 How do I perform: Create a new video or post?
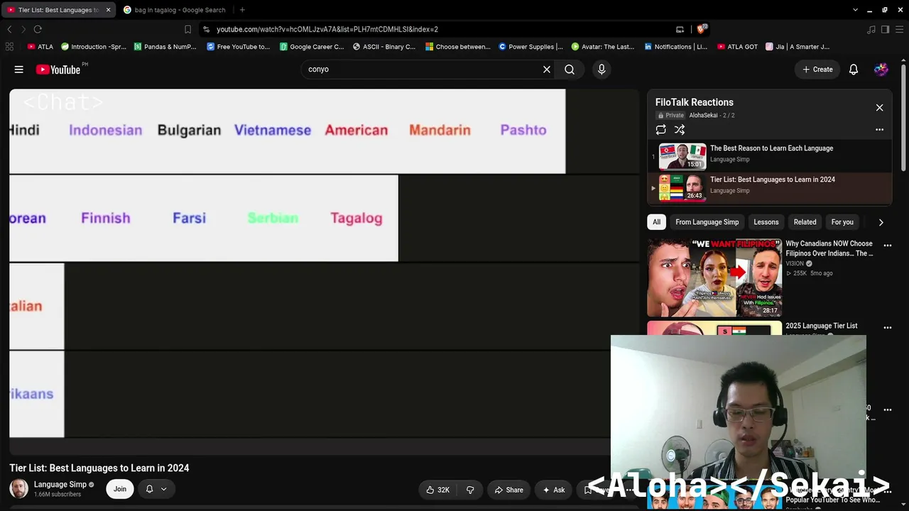pyautogui.click(x=817, y=70)
